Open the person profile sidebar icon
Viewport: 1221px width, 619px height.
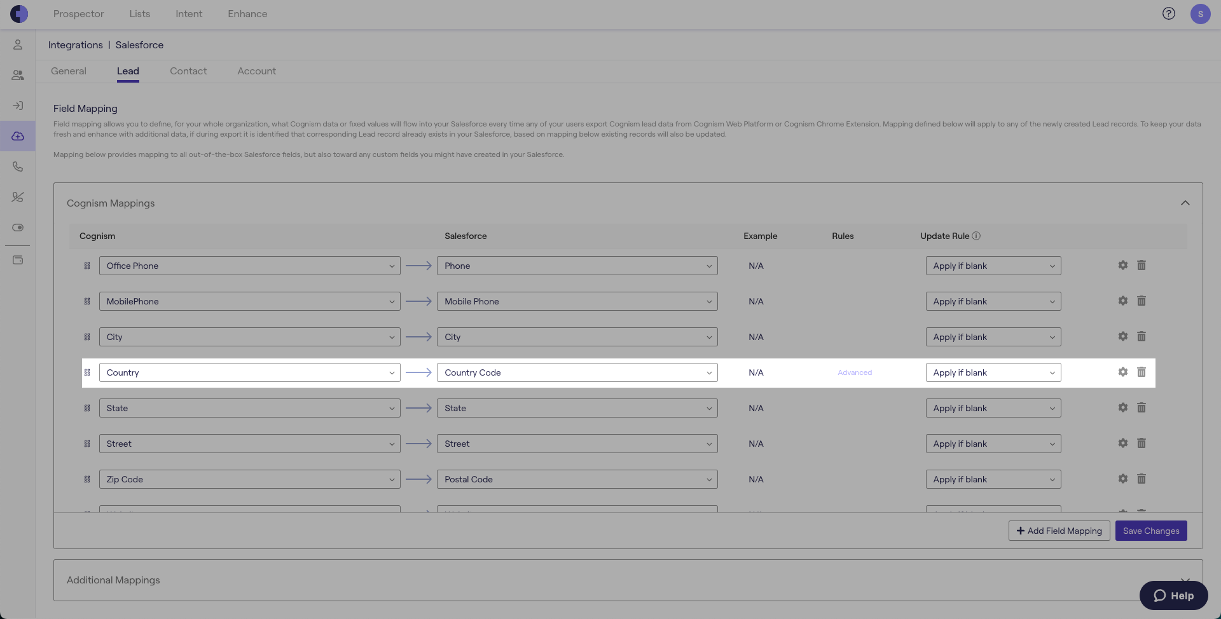18,44
